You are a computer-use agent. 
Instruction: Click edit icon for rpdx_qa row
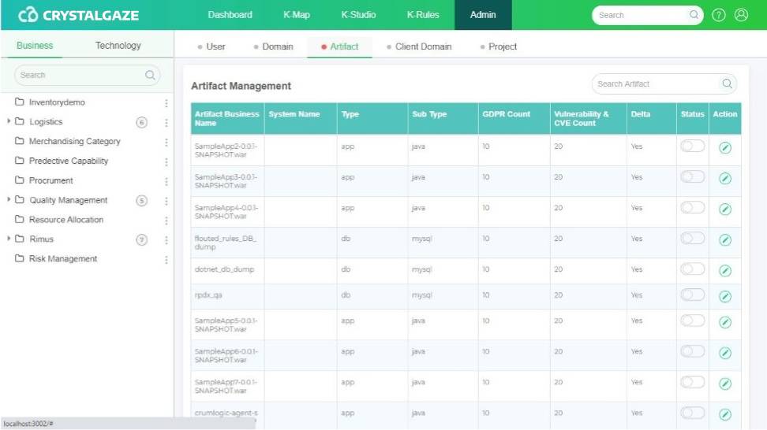724,296
